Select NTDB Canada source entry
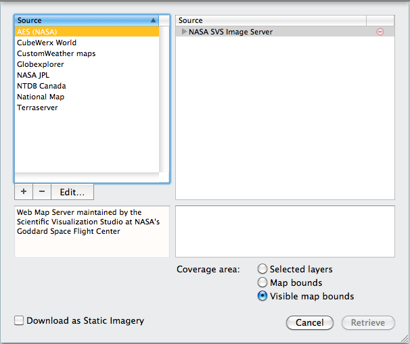The width and height of the screenshot is (410, 344). pyautogui.click(x=41, y=86)
